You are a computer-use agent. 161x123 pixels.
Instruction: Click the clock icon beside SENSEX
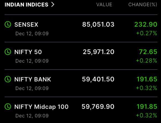(8, 25)
